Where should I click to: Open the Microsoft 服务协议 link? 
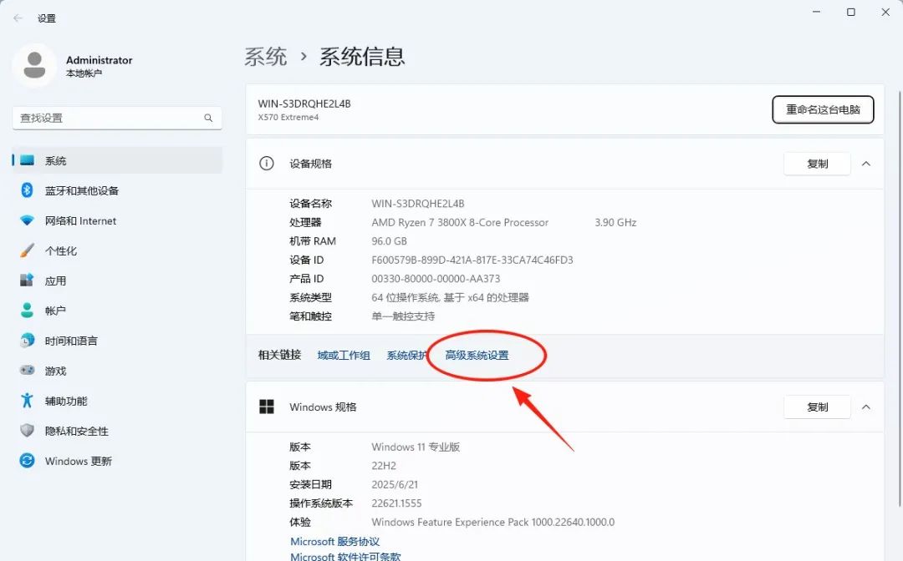click(x=334, y=541)
